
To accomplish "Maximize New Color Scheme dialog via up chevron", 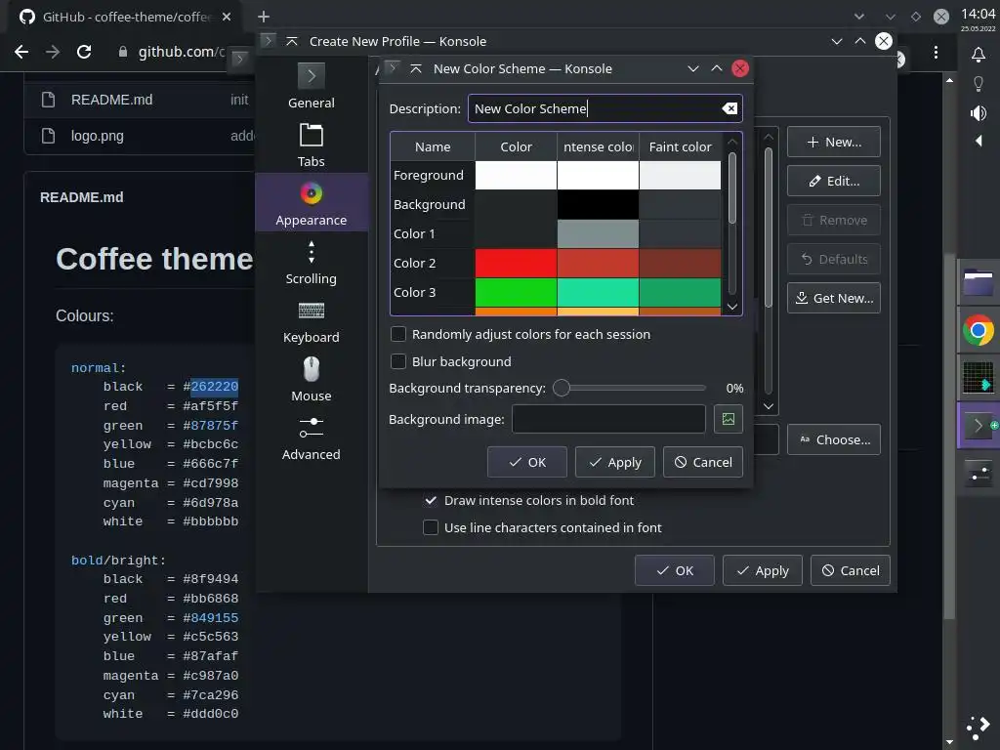I will pyautogui.click(x=716, y=68).
